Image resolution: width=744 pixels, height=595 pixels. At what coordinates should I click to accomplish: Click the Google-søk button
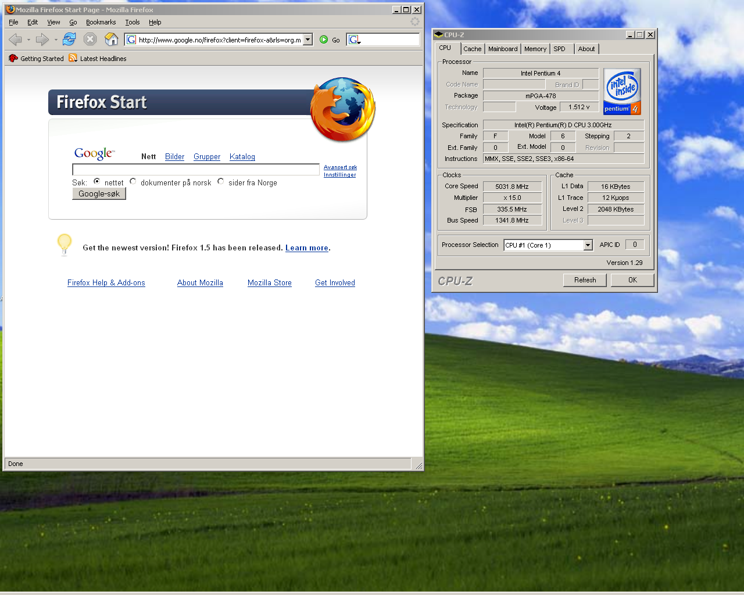click(x=99, y=194)
